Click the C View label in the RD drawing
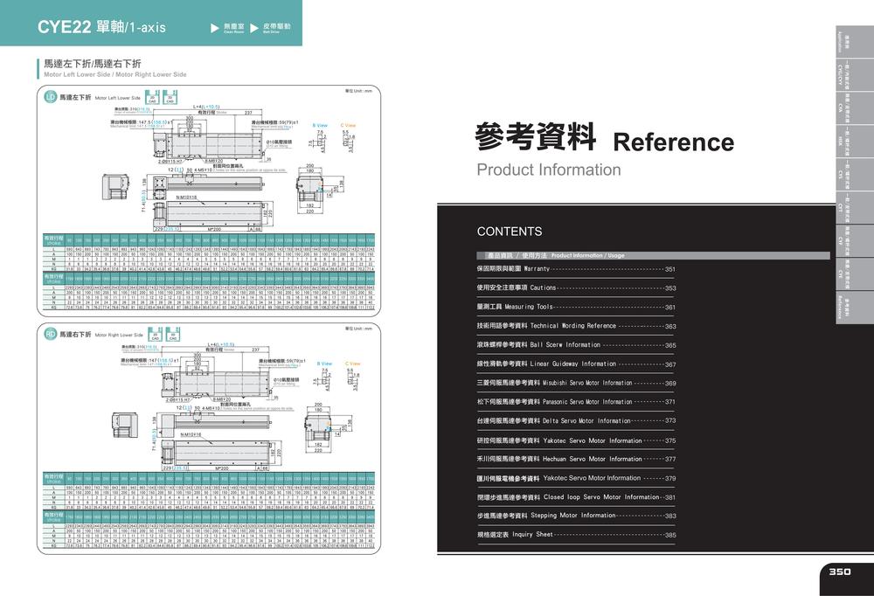 click(353, 364)
